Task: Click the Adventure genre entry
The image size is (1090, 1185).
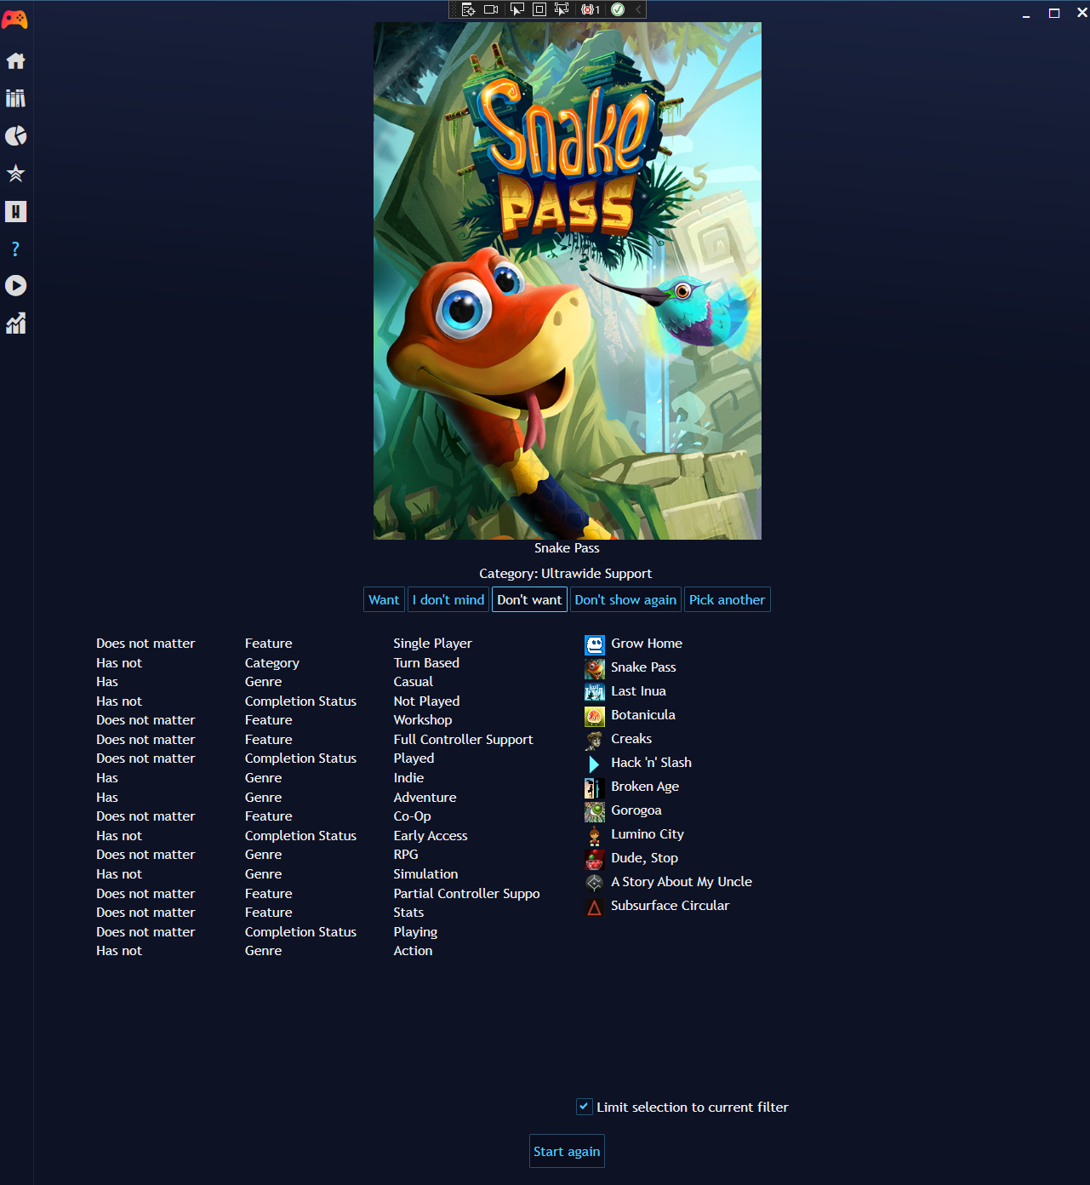Action: (x=425, y=798)
